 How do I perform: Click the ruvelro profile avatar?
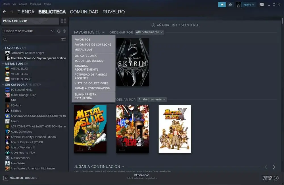(238, 5)
